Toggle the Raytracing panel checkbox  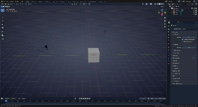(x=173, y=58)
